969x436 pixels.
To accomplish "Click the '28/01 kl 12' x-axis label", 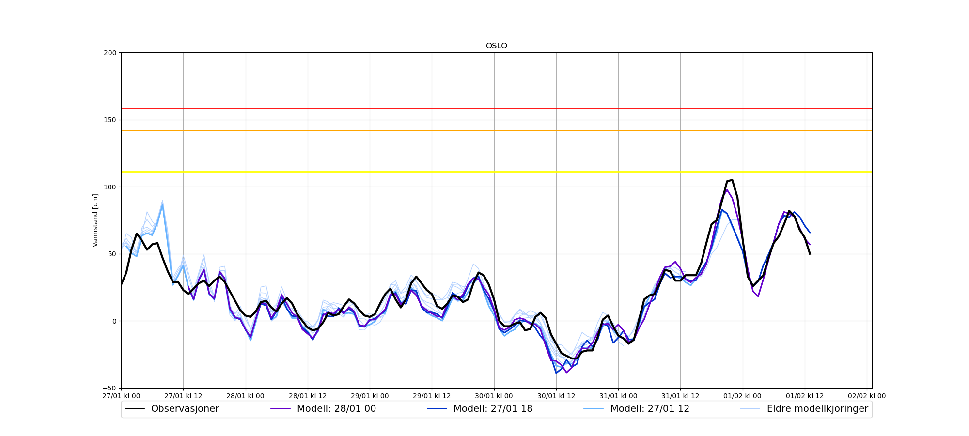I will (x=308, y=396).
